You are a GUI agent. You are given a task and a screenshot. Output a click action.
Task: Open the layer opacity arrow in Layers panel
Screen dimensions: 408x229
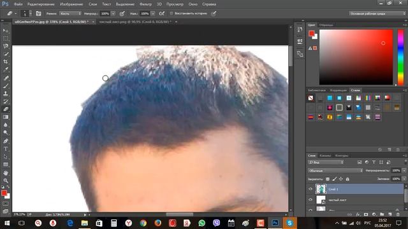pos(404,170)
